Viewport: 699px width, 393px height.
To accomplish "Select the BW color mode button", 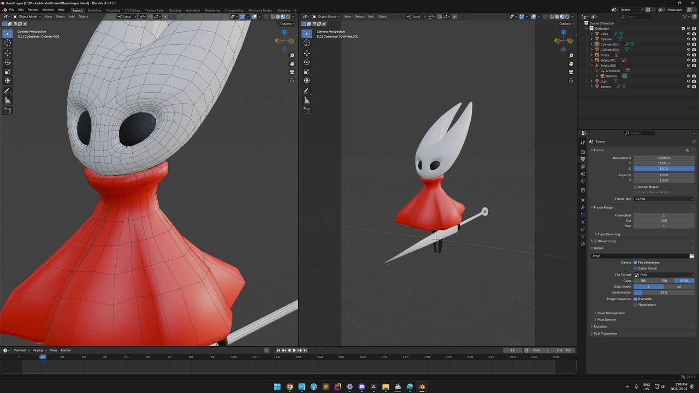I will point(644,281).
